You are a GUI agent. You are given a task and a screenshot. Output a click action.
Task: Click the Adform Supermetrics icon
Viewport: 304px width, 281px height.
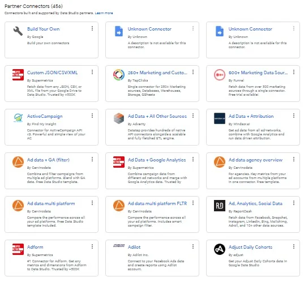point(18,249)
